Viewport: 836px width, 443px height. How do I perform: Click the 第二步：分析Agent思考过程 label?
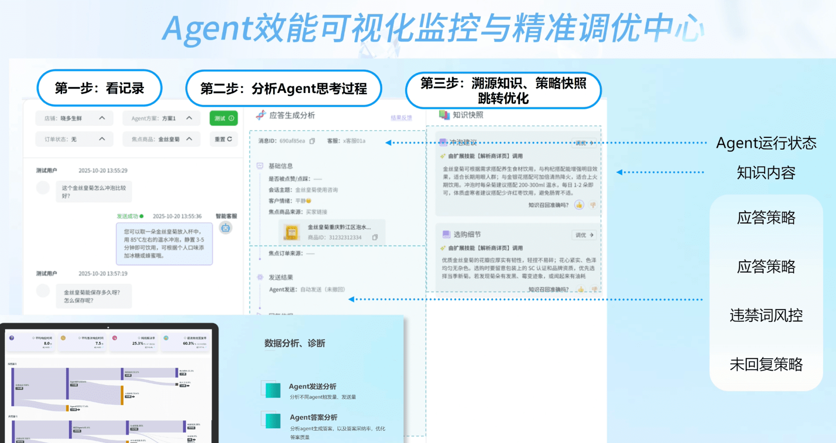click(283, 89)
